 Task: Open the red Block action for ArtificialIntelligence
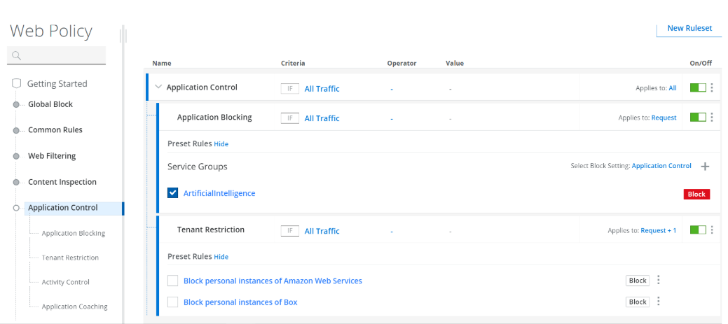[696, 195]
